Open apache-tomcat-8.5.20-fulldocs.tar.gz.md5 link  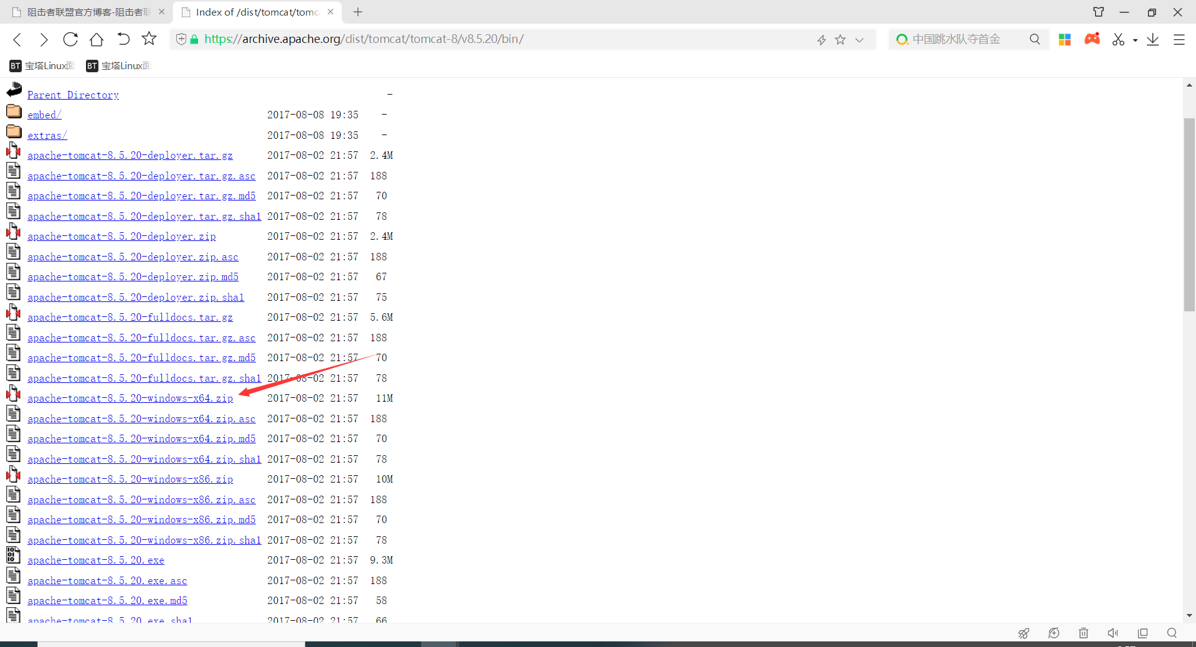pyautogui.click(x=141, y=357)
